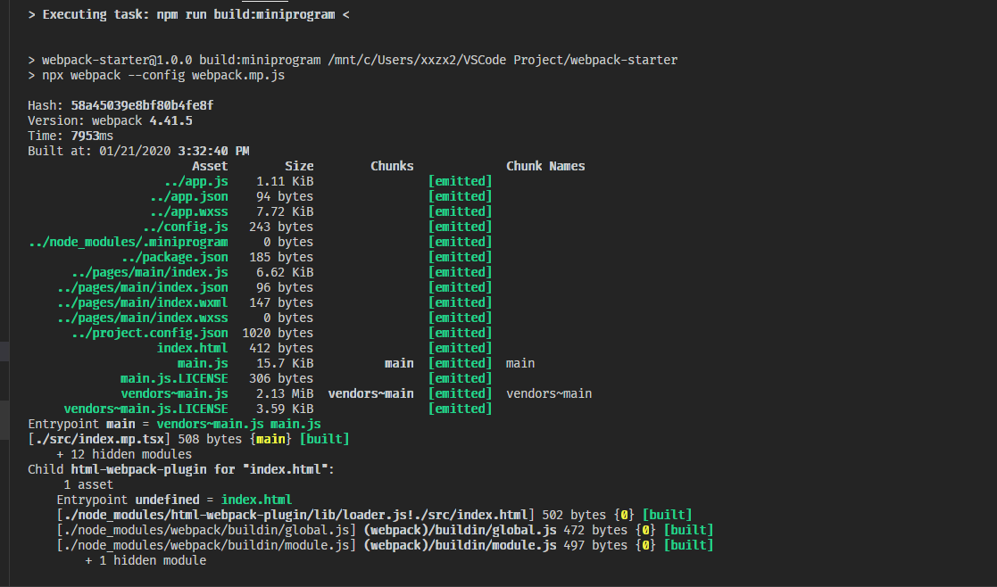997x587 pixels.
Task: Click the asset vendors~main.js in the table
Action: click(174, 394)
